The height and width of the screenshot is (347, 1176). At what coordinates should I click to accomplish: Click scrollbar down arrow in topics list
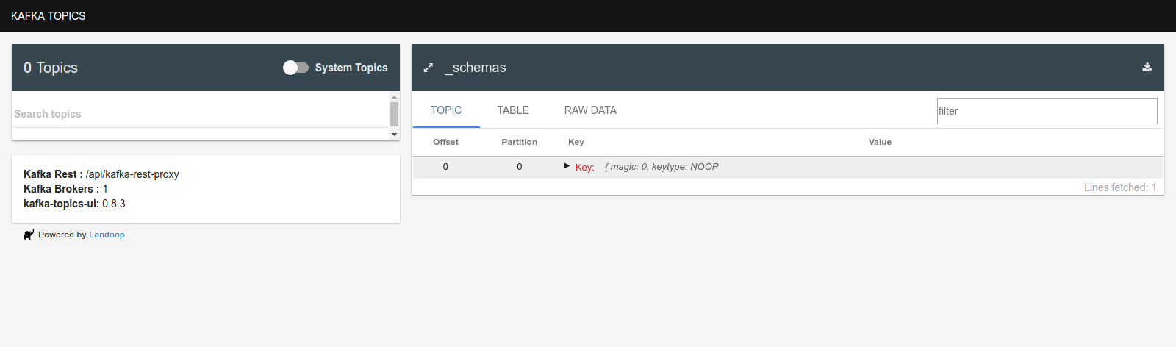click(x=394, y=135)
